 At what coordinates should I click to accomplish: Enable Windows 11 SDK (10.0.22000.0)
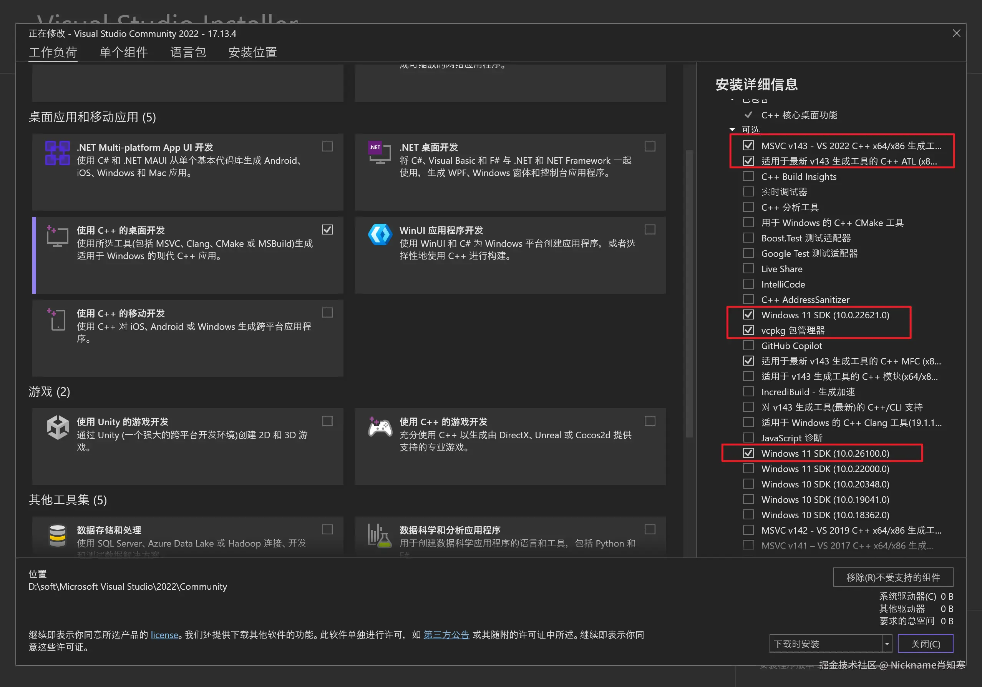[748, 468]
